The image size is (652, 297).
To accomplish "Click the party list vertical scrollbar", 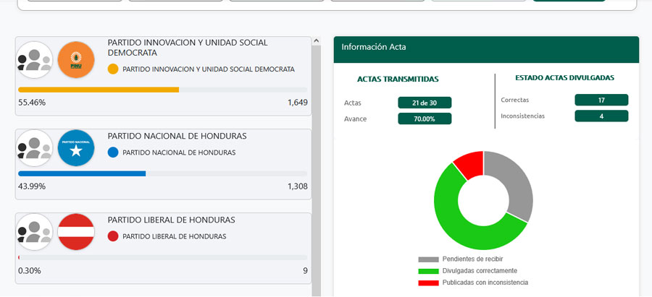I will [316, 166].
